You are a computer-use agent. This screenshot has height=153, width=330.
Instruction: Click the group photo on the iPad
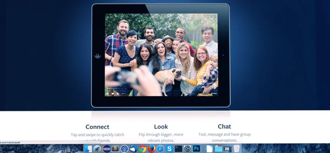(x=161, y=55)
